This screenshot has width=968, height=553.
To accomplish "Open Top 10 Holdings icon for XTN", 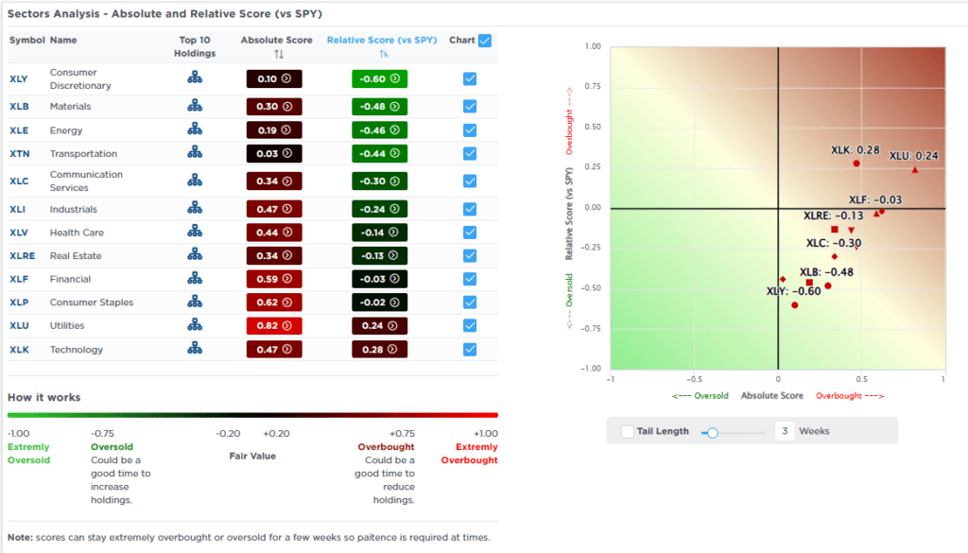I will (x=195, y=152).
